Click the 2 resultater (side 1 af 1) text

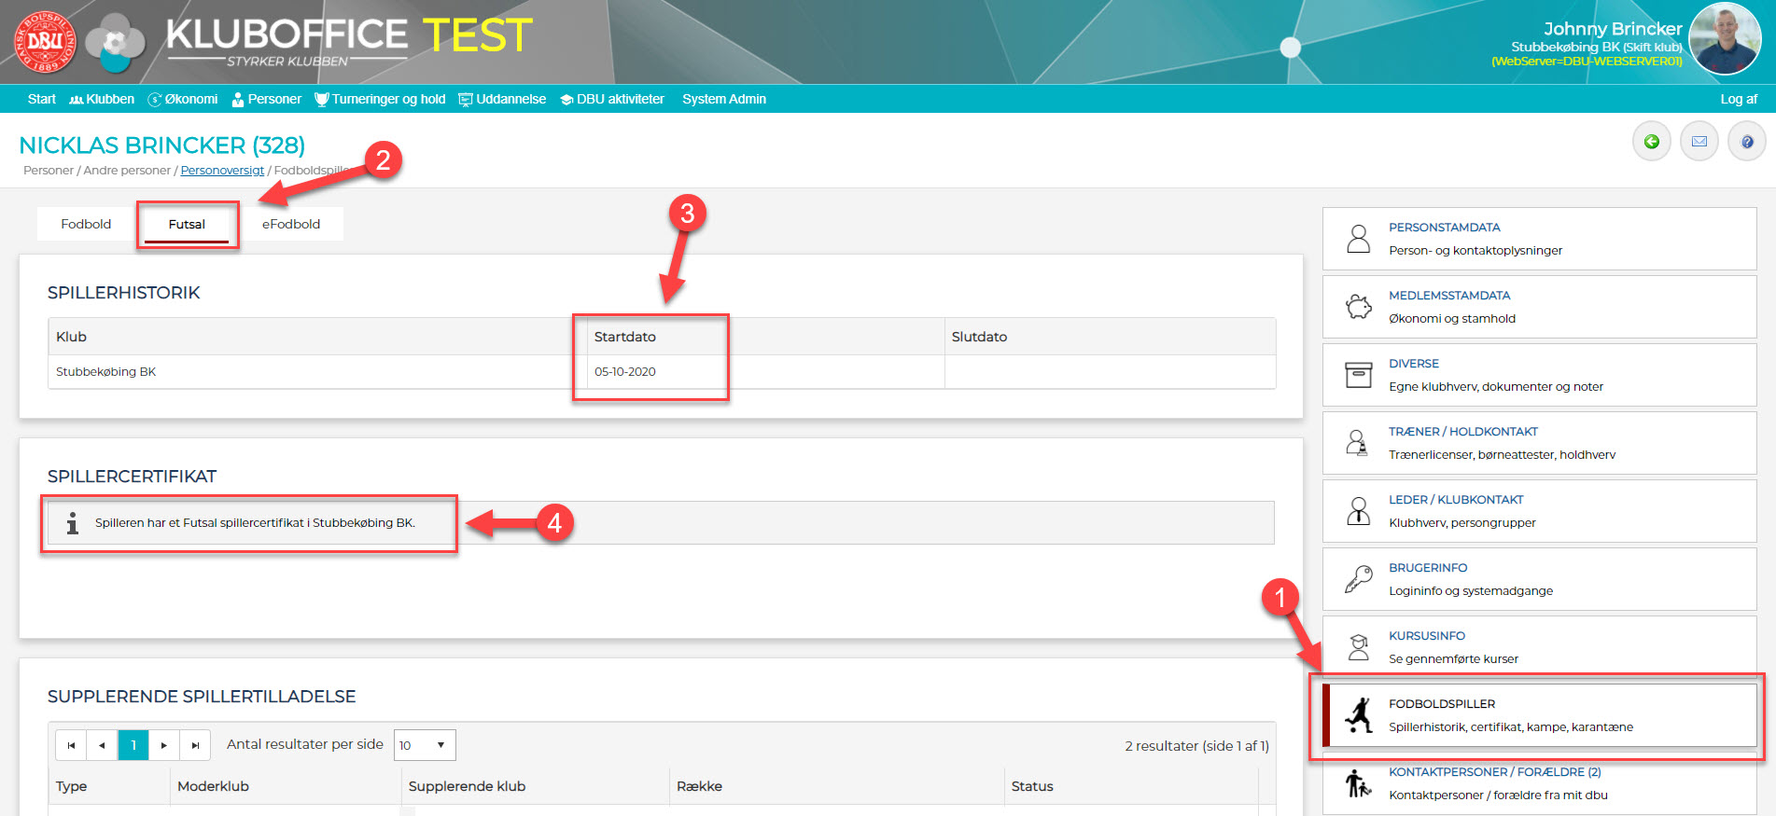click(x=1196, y=746)
